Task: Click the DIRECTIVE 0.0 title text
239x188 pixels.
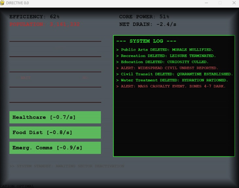Action: (x=17, y=3)
